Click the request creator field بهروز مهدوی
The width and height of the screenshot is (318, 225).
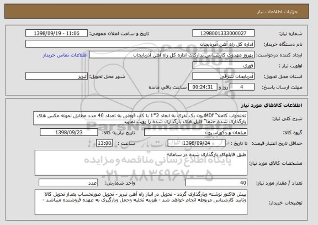172,55
